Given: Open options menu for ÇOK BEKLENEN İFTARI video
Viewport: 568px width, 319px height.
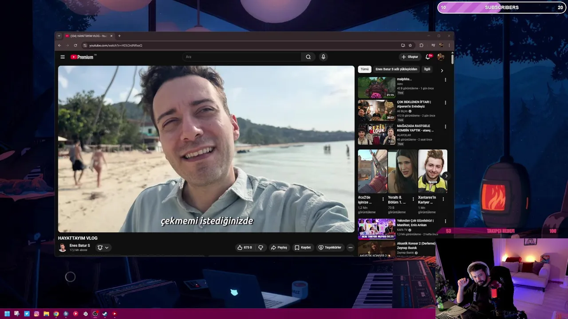Looking at the screenshot, I should tap(445, 103).
